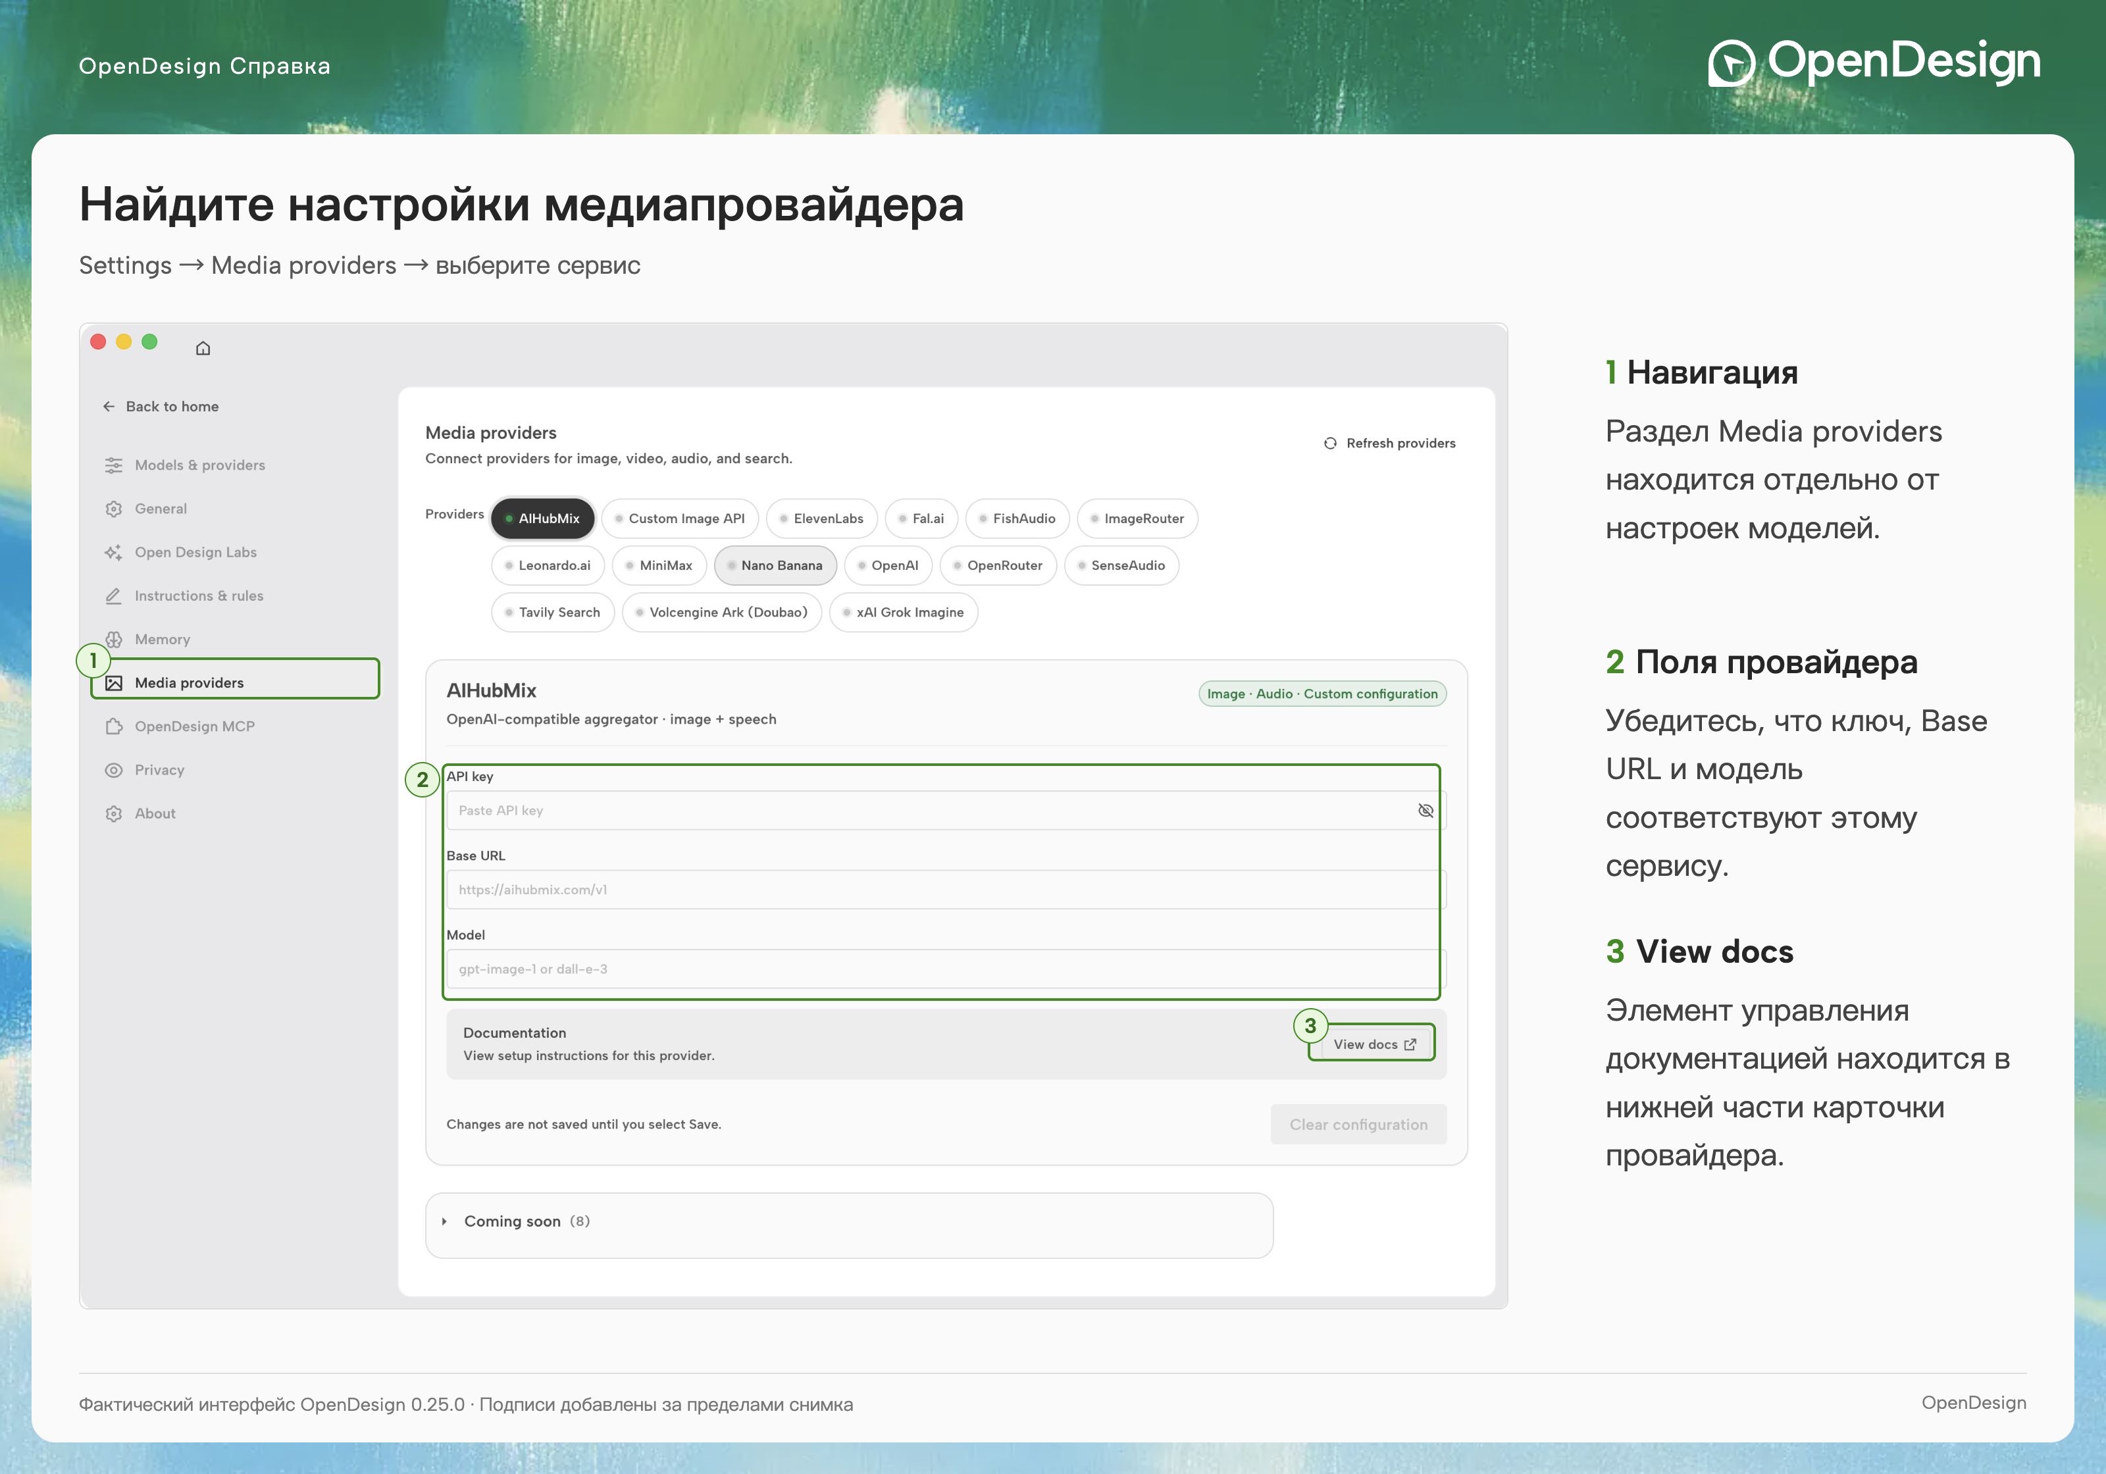The height and width of the screenshot is (1474, 2106).
Task: Click the Refresh providers button
Action: (1389, 443)
